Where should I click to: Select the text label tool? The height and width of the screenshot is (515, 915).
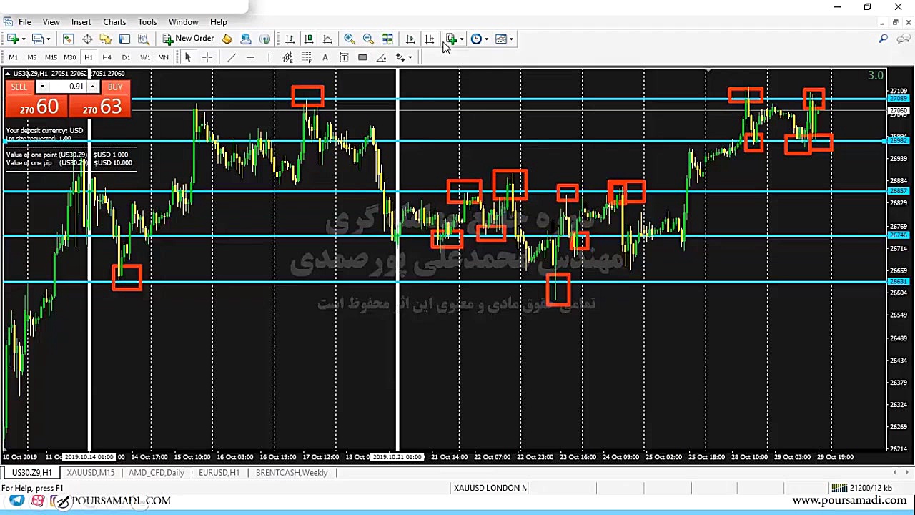pos(344,57)
